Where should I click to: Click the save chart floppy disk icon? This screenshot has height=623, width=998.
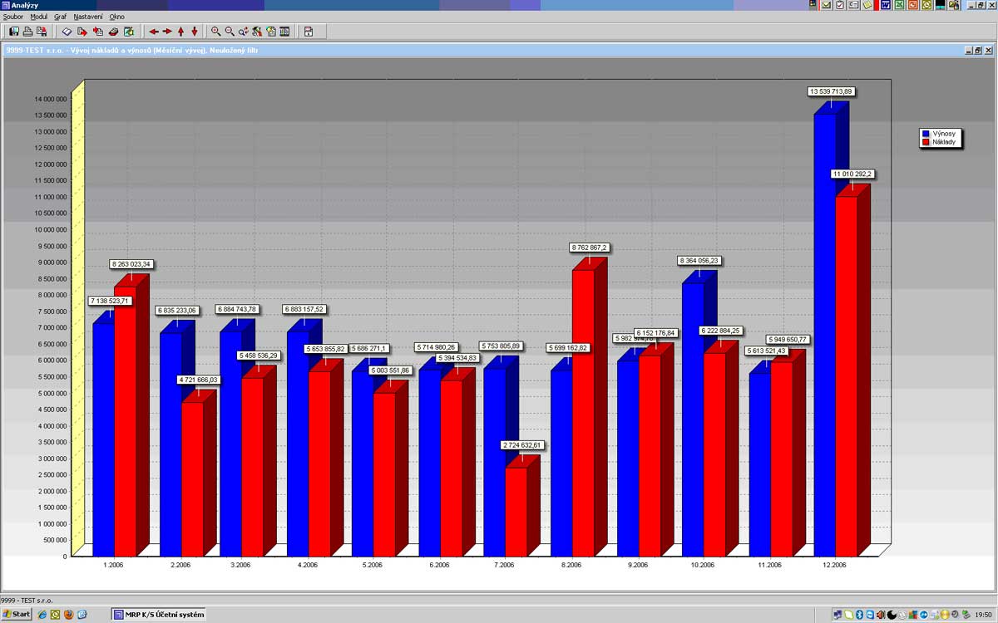tap(14, 32)
